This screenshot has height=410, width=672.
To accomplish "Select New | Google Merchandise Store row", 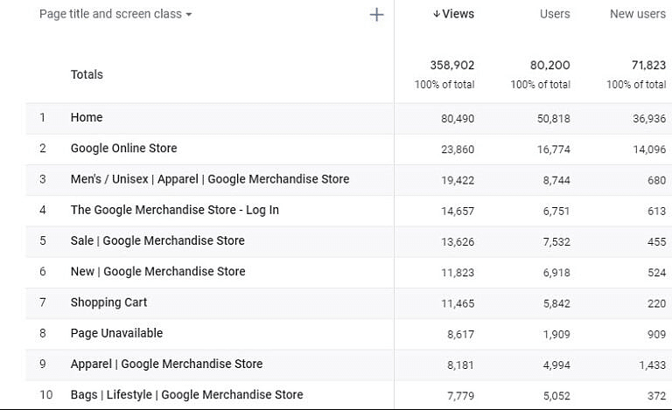I will pyautogui.click(x=157, y=272).
